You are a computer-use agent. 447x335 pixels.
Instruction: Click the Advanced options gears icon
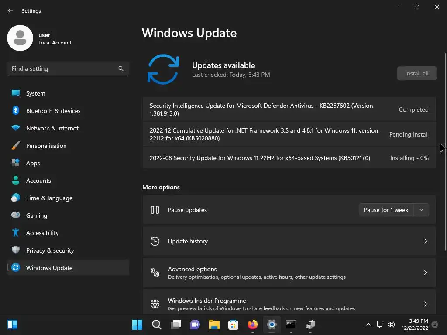click(x=155, y=273)
